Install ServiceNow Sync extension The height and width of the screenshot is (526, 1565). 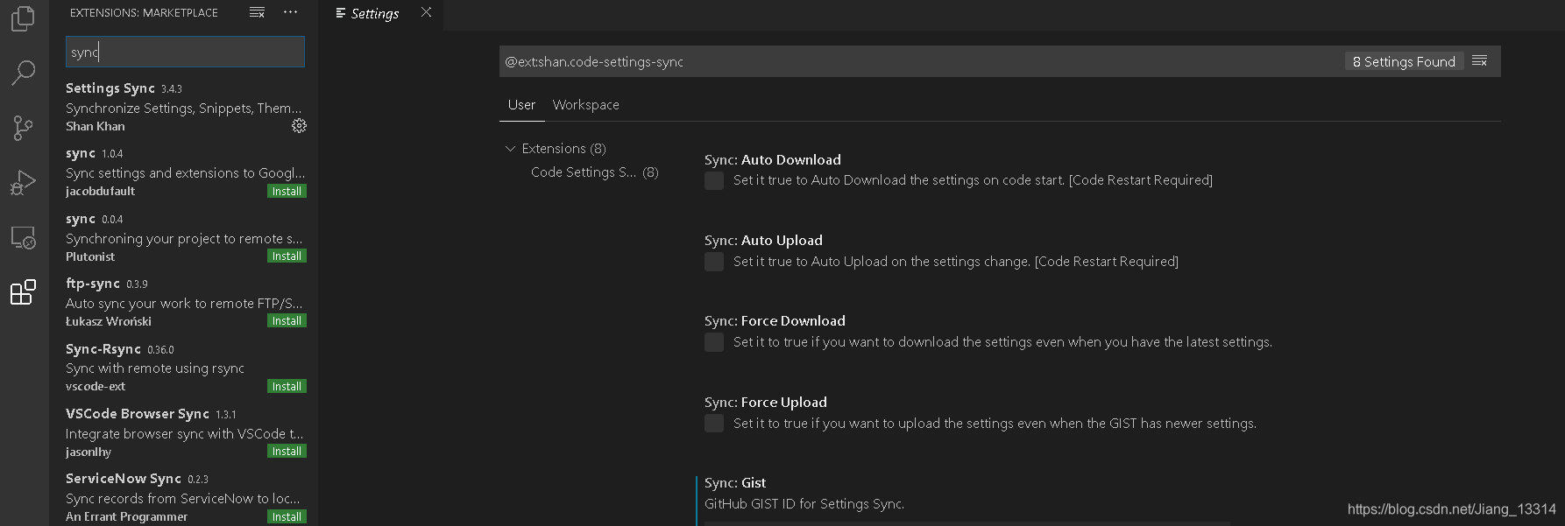[x=287, y=517]
